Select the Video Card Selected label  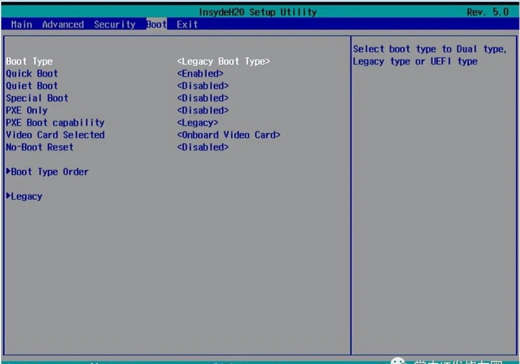[55, 135]
